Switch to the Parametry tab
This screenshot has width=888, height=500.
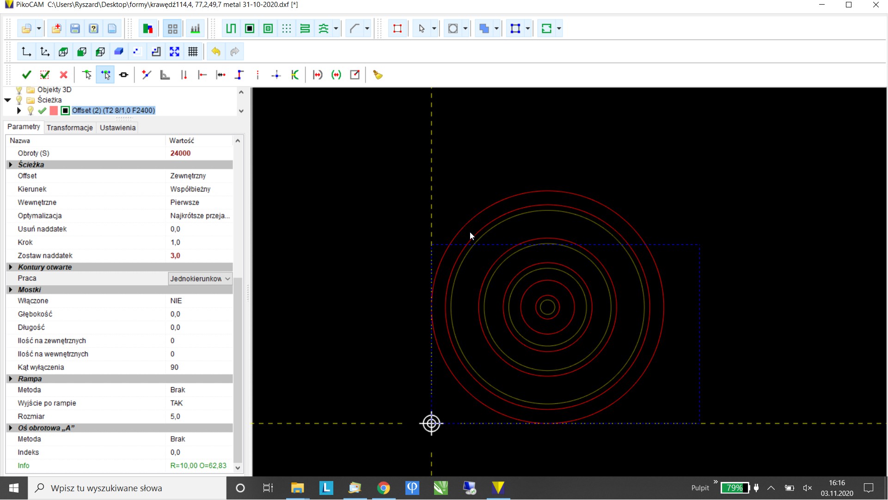click(24, 127)
